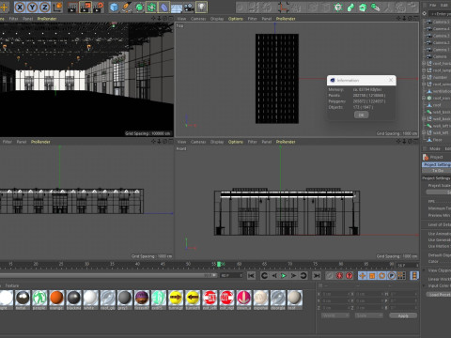451x338 pixels.
Task: Jump to next keyframe
Action: (x=303, y=276)
